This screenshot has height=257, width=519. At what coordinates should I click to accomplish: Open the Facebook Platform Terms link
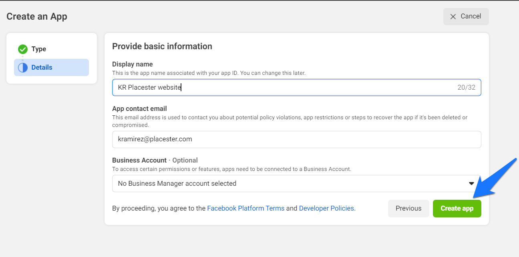(x=245, y=208)
